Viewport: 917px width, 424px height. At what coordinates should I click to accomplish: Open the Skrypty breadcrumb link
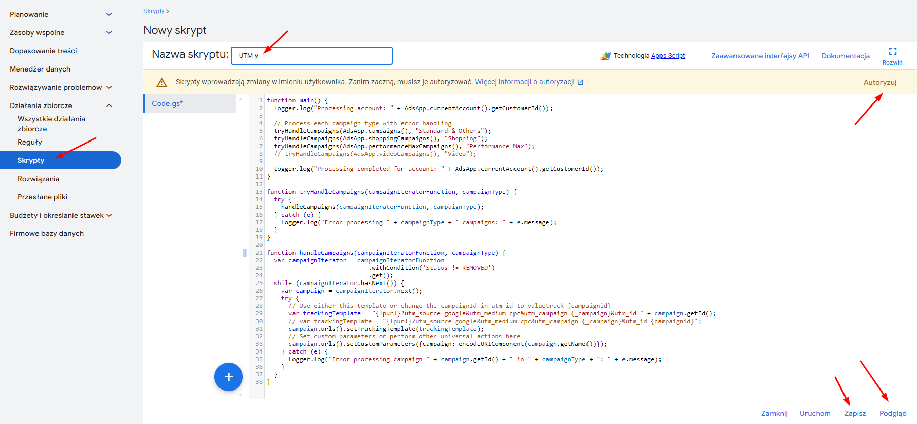154,11
